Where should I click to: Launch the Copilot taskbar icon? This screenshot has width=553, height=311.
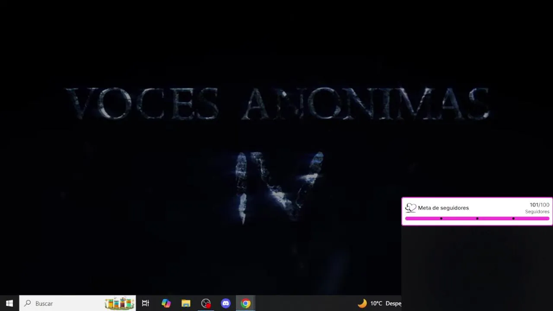[x=166, y=303]
